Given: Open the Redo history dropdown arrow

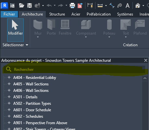Looking at the screenshot, I should click(x=66, y=5).
